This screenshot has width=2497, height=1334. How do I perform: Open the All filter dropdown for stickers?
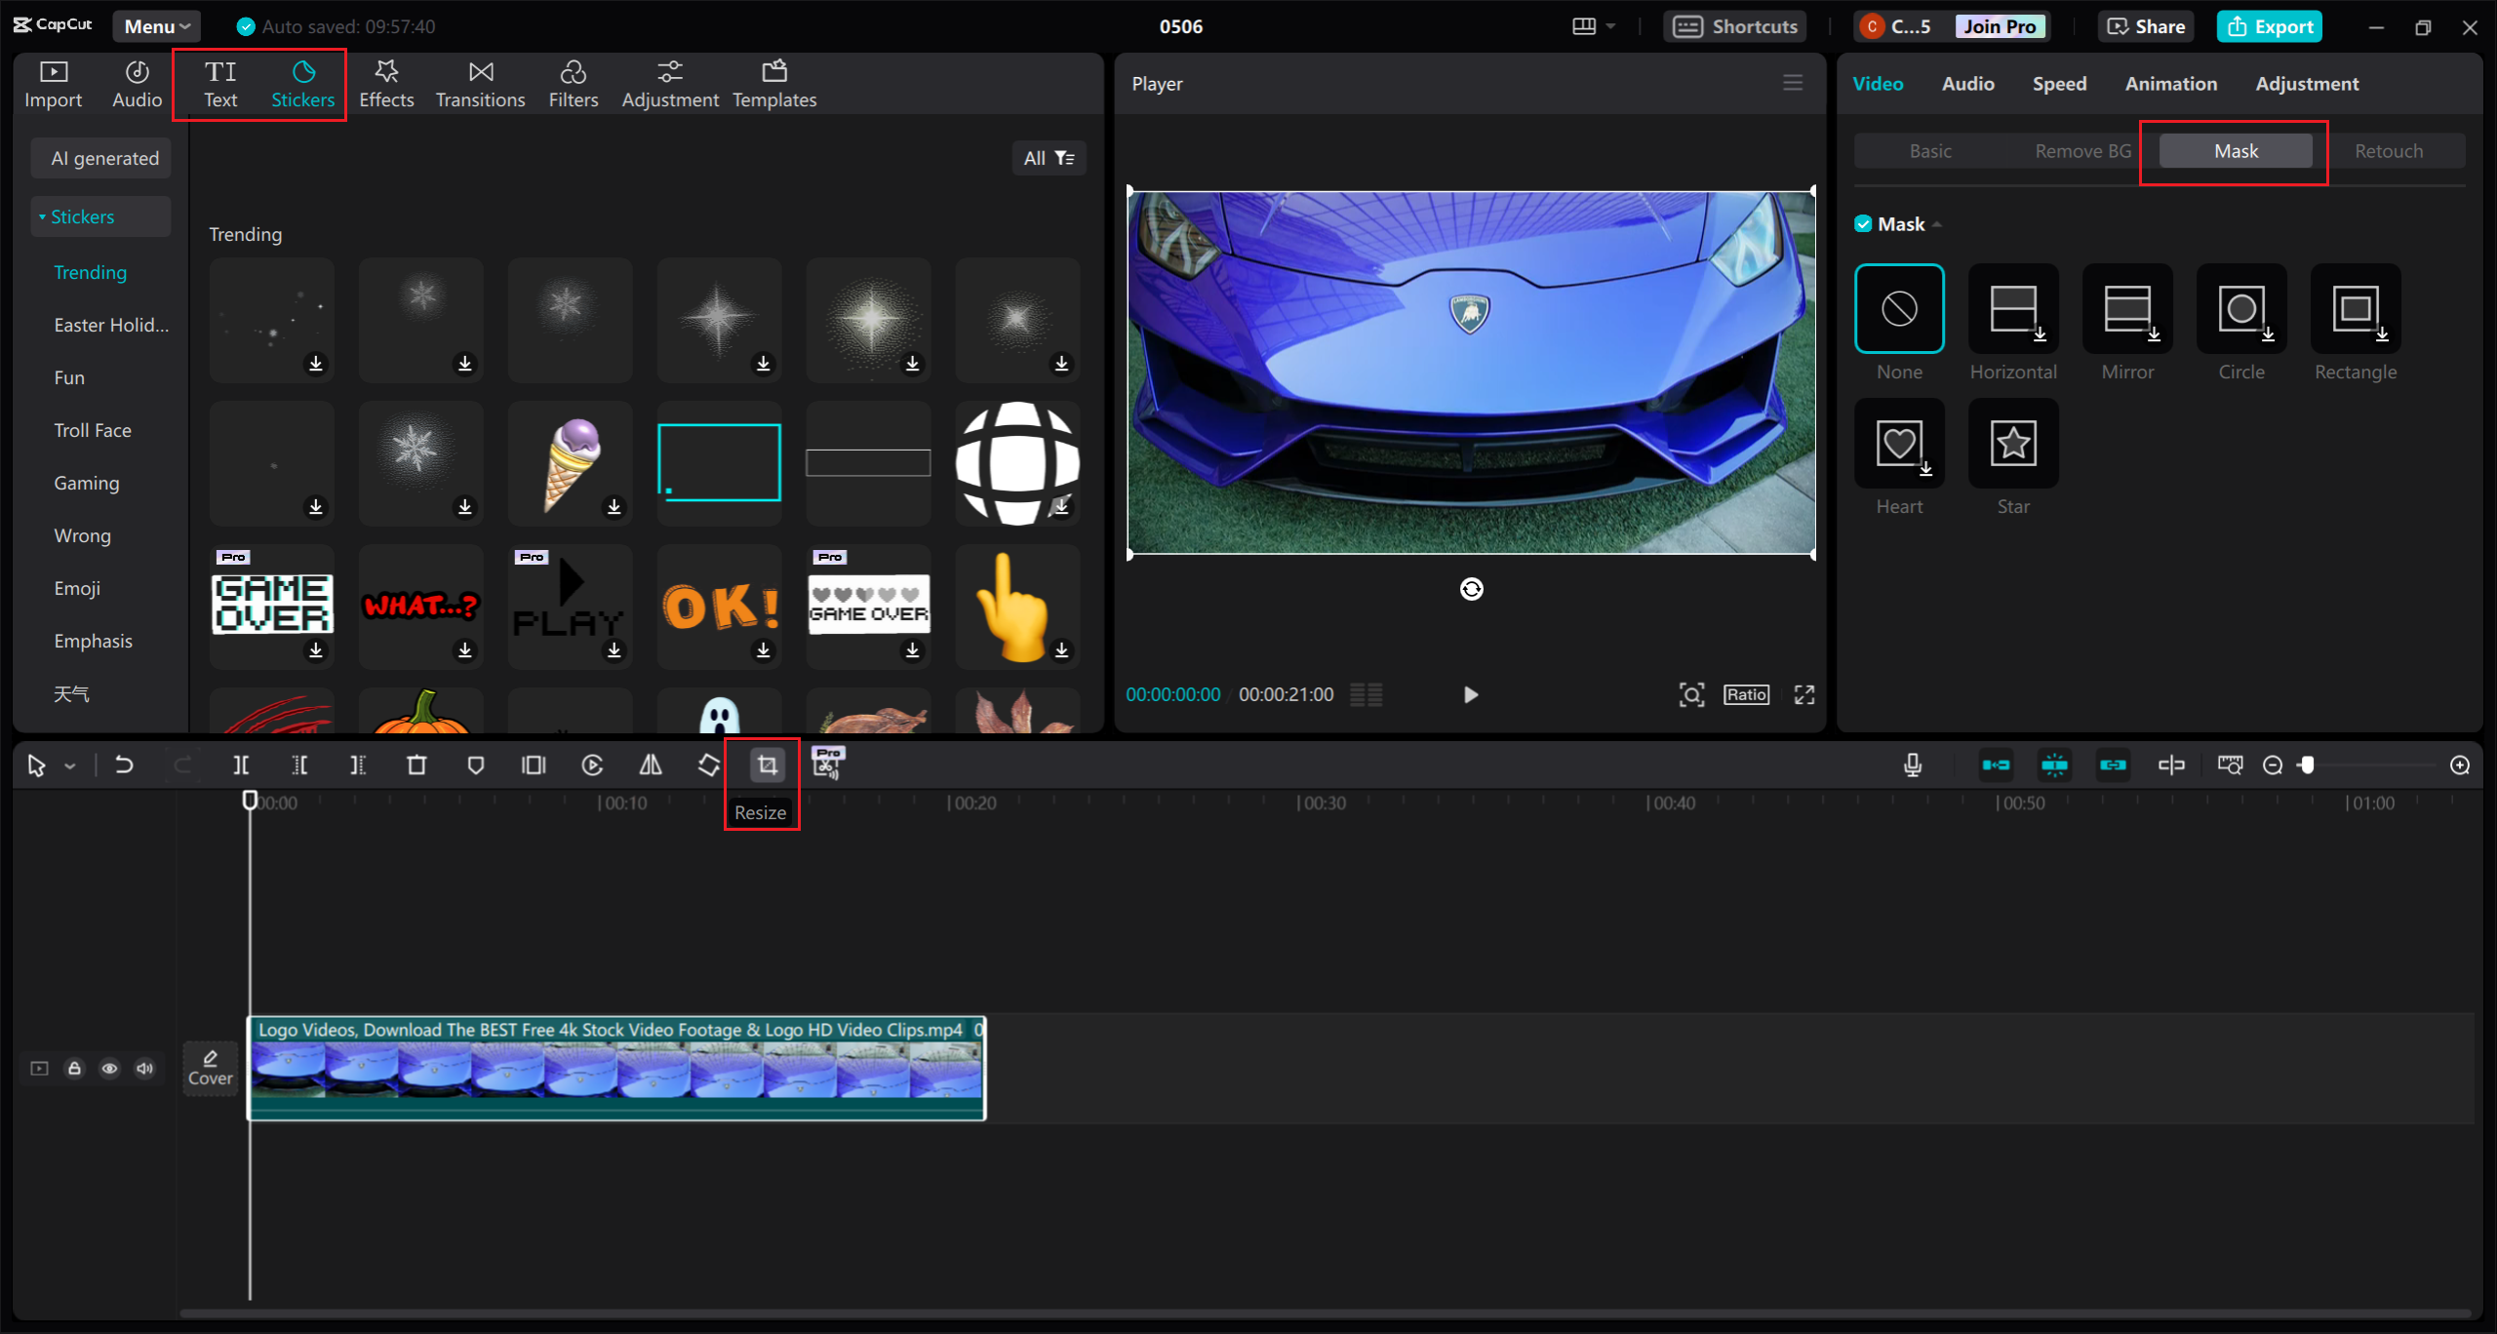[x=1049, y=158]
